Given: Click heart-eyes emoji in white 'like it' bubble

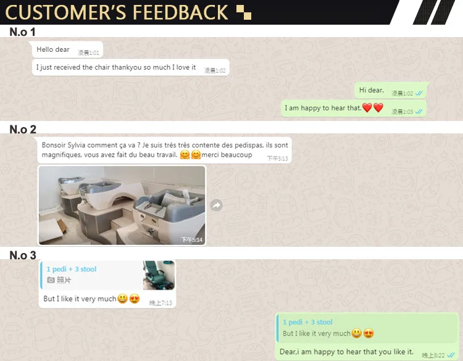Looking at the screenshot, I should pos(135,299).
